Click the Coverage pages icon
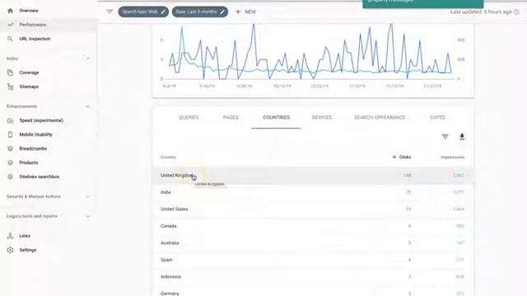This screenshot has height=296, width=527. [x=10, y=72]
